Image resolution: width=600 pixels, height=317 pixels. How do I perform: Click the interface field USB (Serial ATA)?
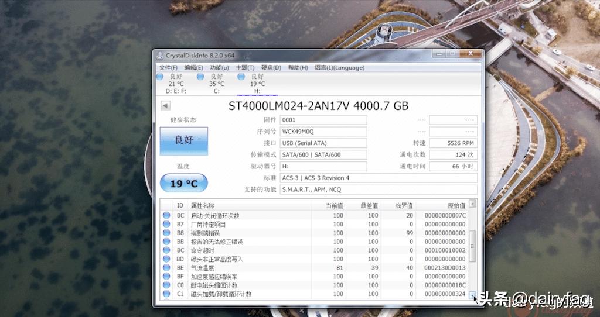pos(323,143)
